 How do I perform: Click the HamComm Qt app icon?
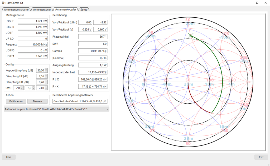point(3,3)
